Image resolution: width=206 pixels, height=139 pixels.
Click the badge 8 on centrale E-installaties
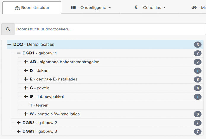(198, 79)
